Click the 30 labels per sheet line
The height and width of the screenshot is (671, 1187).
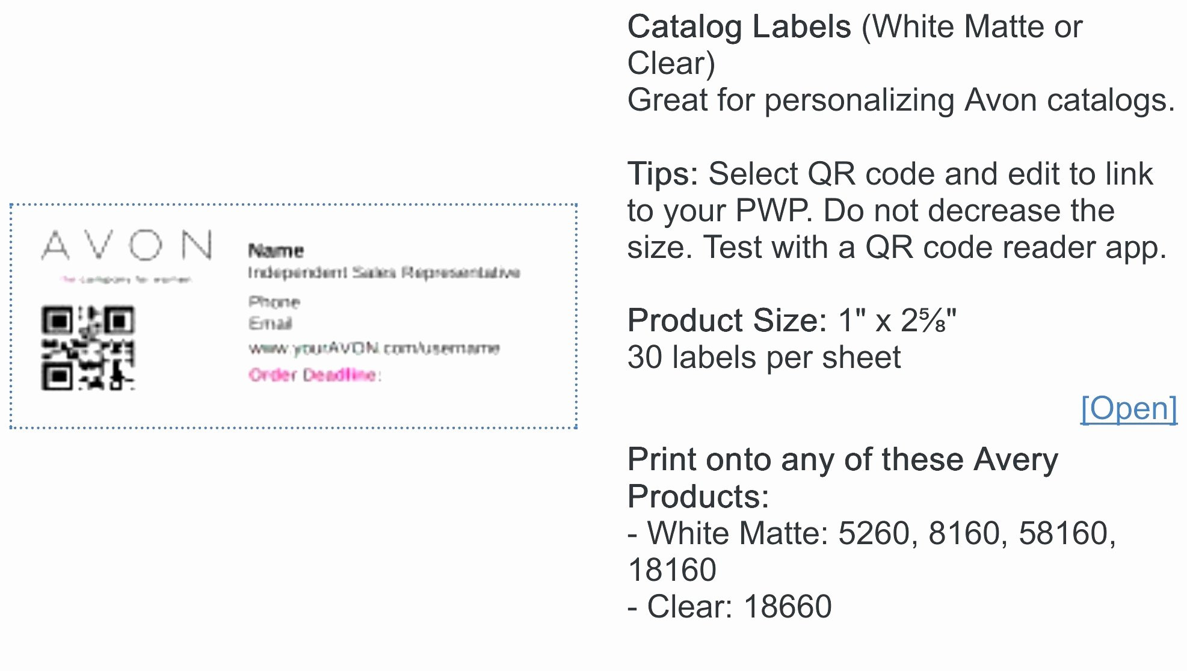pos(764,358)
